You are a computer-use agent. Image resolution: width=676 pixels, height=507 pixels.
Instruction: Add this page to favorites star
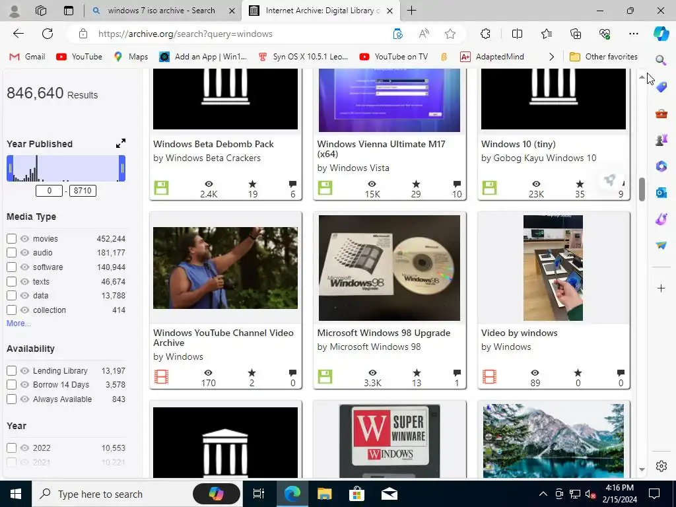click(x=450, y=34)
